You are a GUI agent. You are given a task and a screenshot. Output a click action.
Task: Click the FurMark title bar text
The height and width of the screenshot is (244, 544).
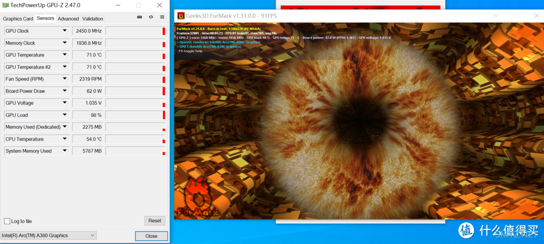(231, 16)
